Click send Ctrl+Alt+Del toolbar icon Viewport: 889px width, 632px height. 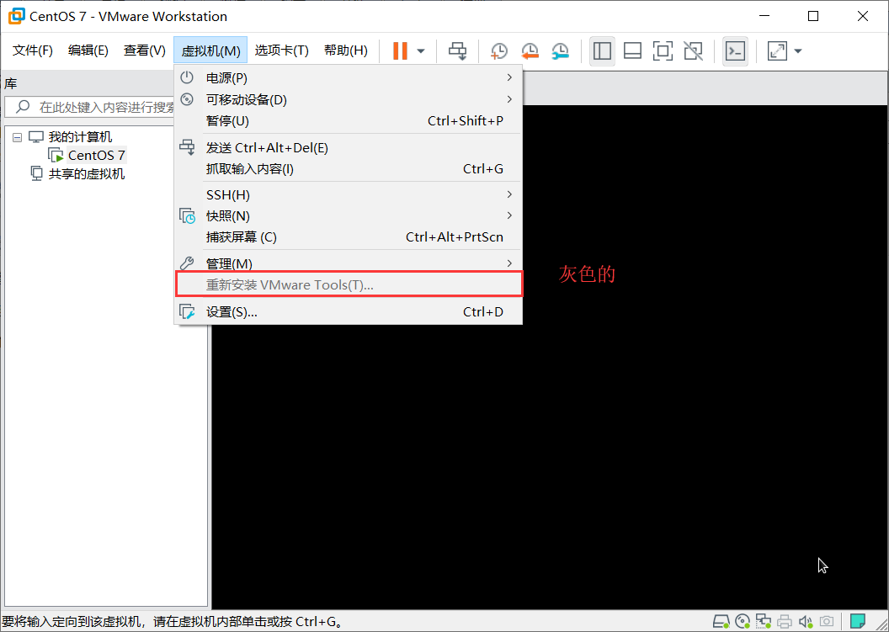point(457,51)
